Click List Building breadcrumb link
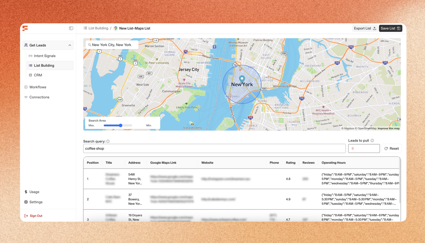The image size is (425, 243). pos(98,28)
